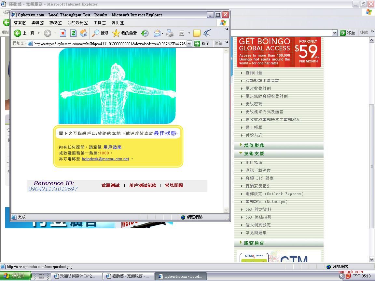
Task: Open Favorites (我的最愛) star button
Action: click(125, 33)
